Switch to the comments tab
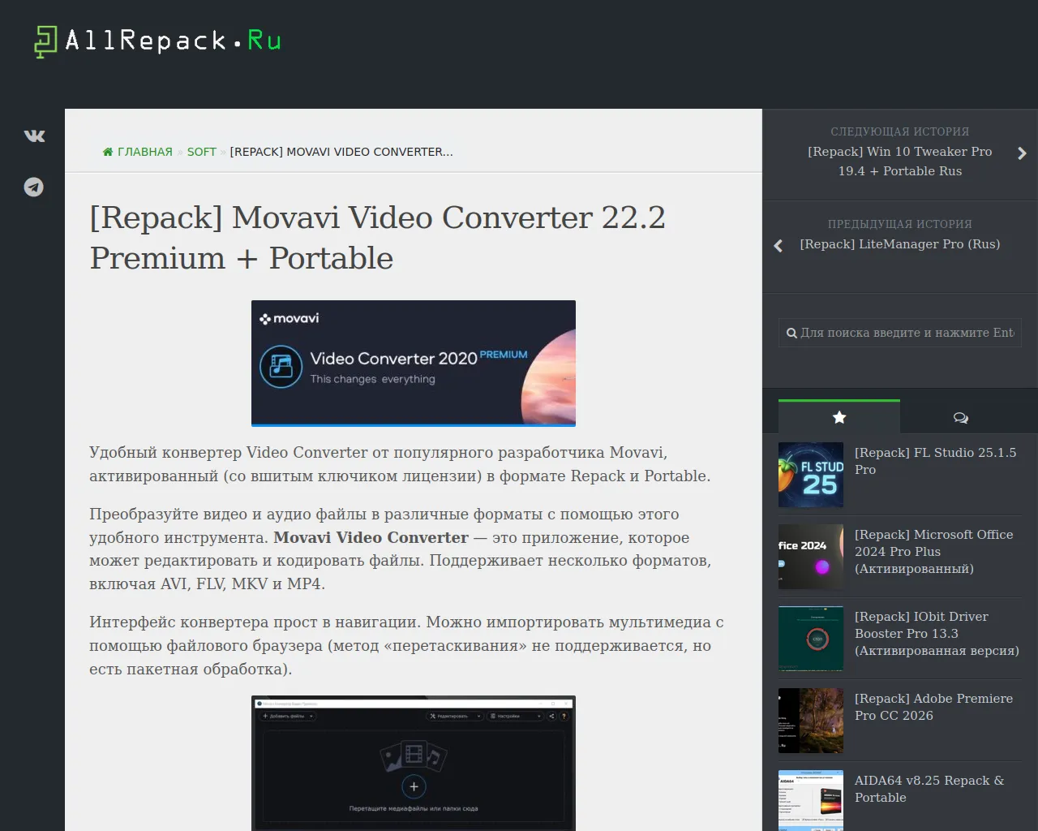The height and width of the screenshot is (831, 1038). [961, 417]
